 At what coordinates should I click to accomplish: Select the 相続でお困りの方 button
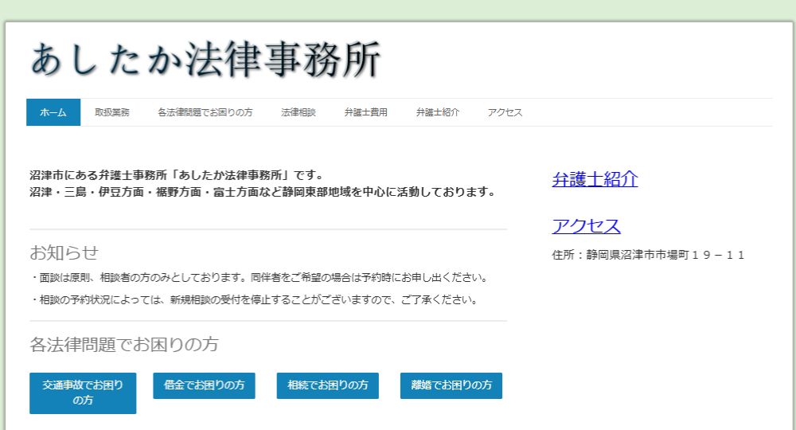click(327, 385)
